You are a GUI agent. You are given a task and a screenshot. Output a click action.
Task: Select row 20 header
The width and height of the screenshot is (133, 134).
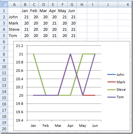pyautogui.click(x=4, y=129)
